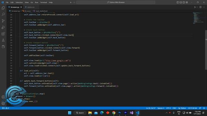The width and height of the screenshot is (207, 116).
Task: Open problems counter errors and warnings
Action: 5,108
